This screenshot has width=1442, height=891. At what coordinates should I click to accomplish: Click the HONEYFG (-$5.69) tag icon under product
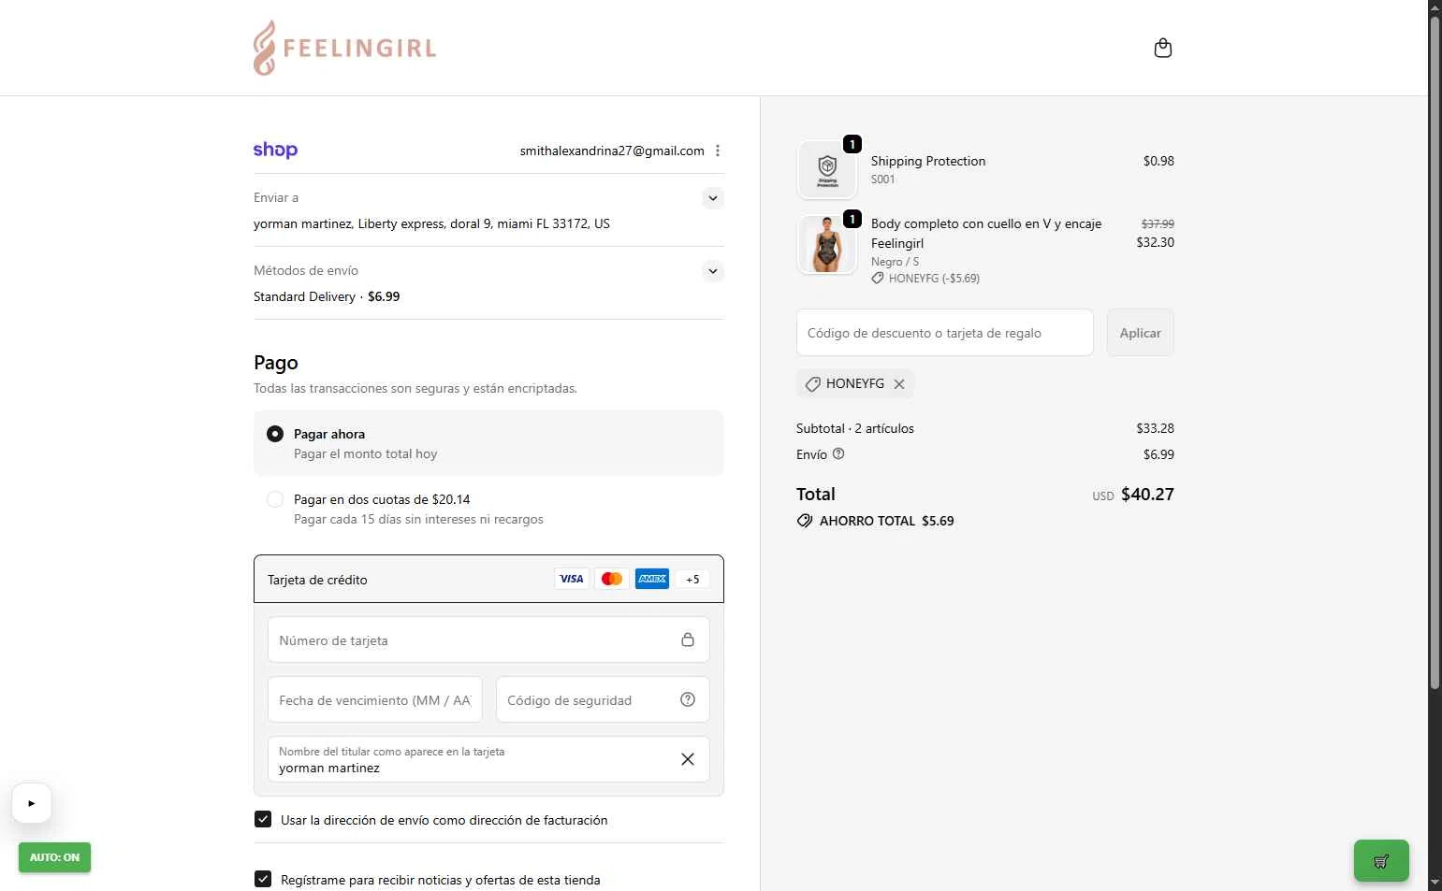[878, 279]
